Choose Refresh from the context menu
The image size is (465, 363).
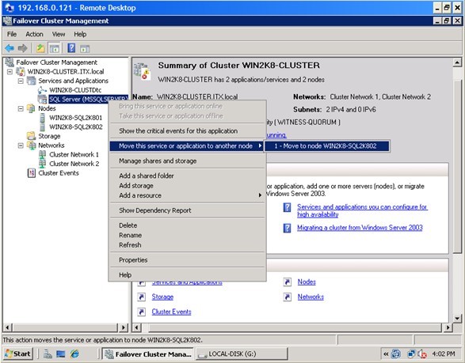pos(187,245)
